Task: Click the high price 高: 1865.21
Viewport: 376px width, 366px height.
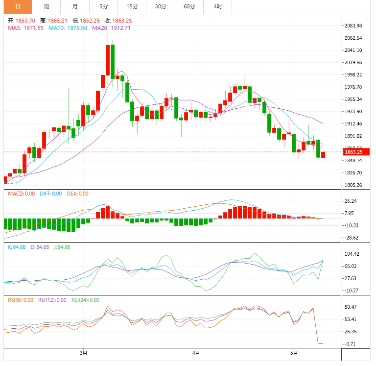Action: pos(54,21)
